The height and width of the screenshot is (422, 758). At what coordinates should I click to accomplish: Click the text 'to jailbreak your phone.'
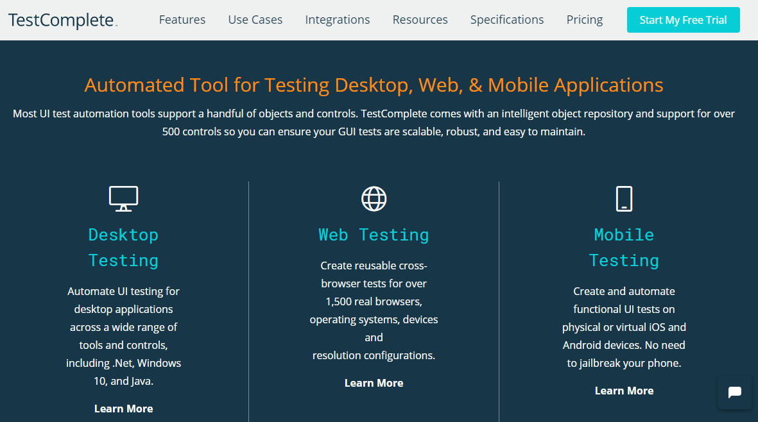coord(624,363)
